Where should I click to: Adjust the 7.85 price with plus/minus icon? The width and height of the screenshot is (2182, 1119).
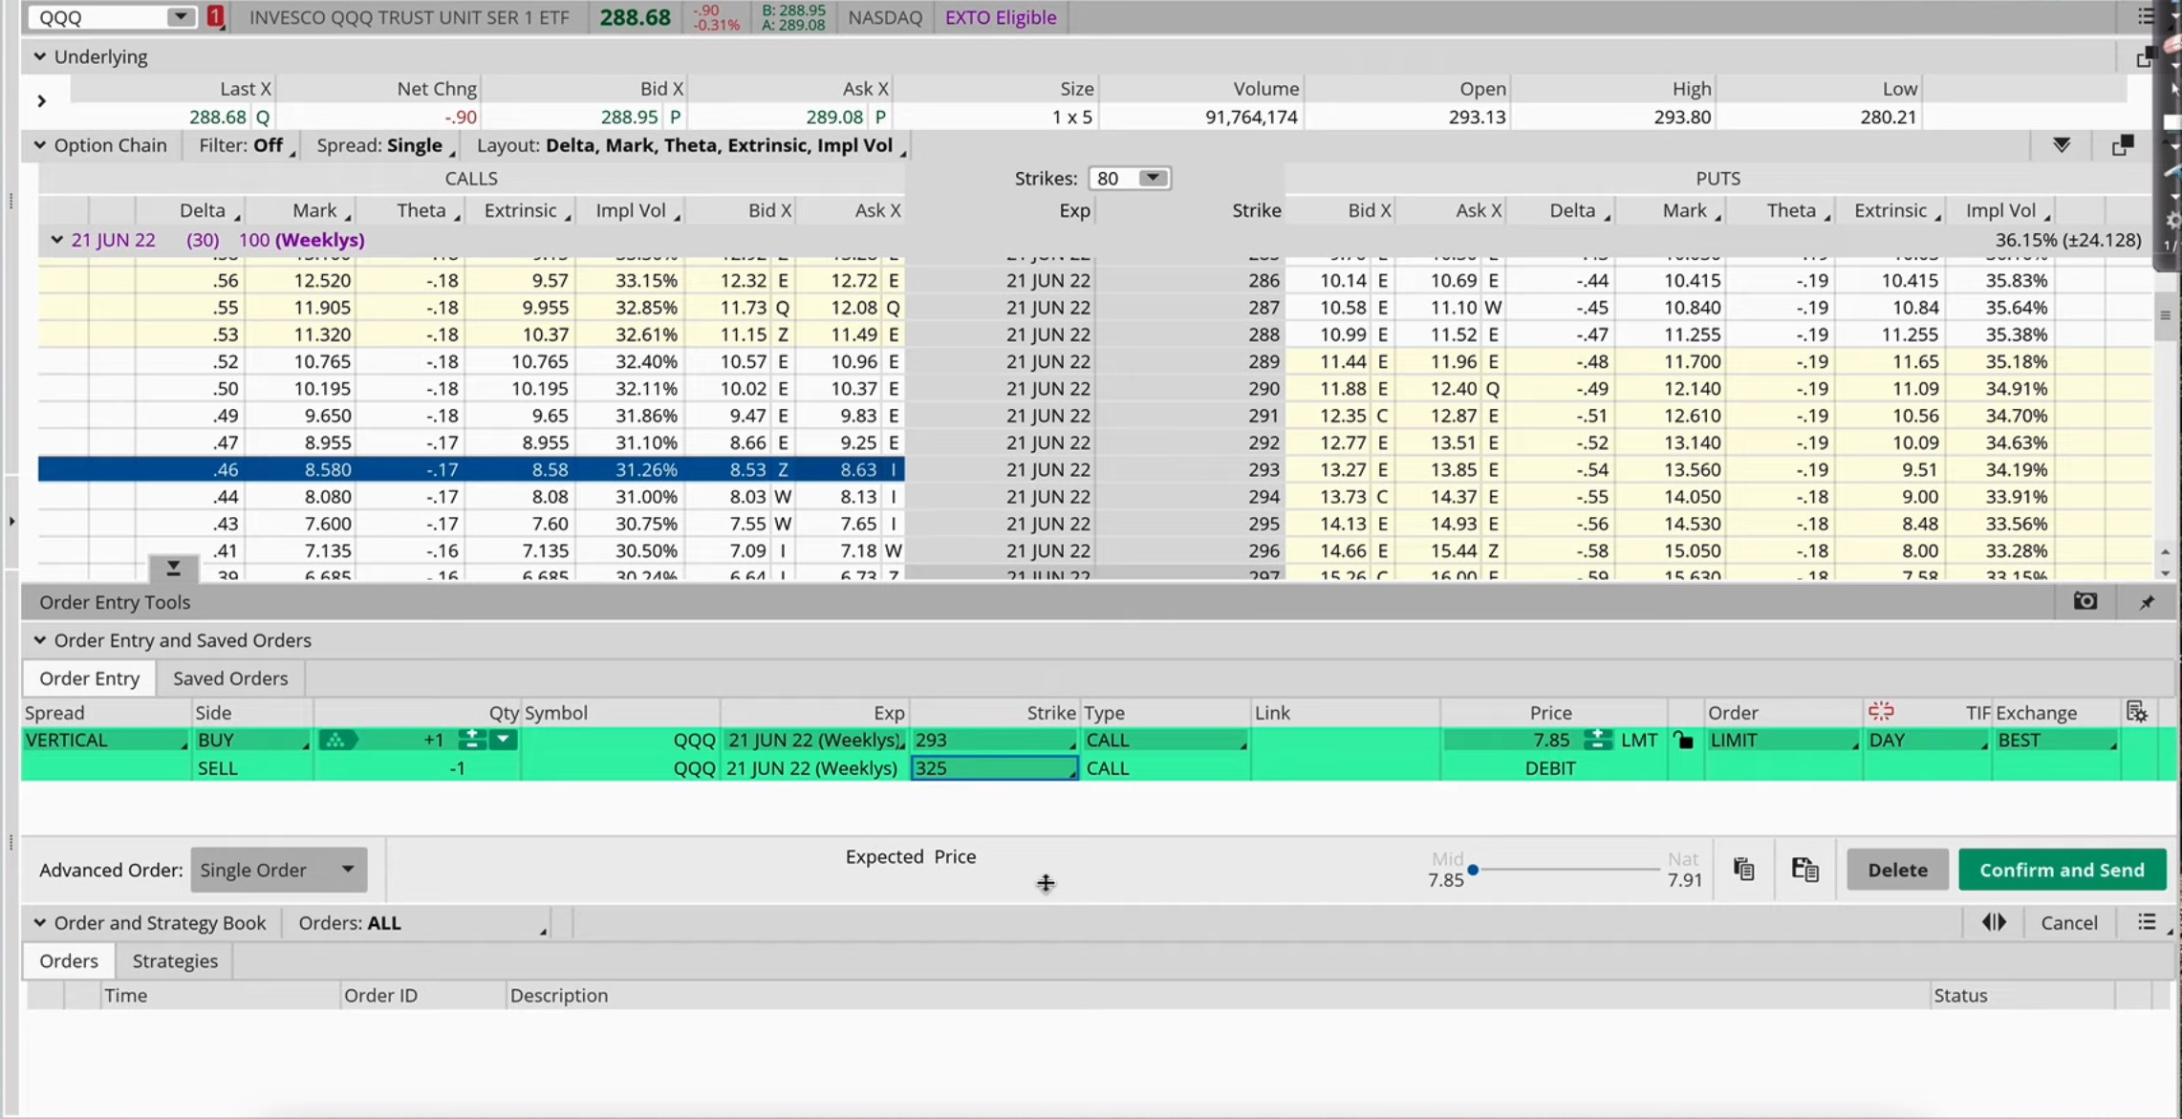[1596, 740]
